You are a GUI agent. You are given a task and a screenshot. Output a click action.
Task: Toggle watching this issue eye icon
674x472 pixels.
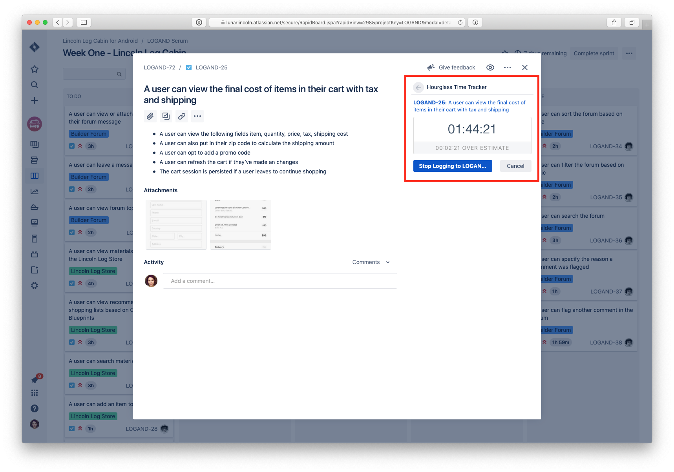490,67
